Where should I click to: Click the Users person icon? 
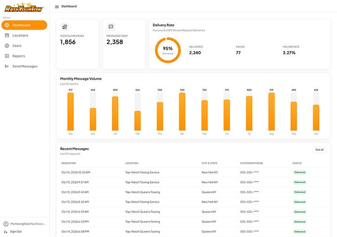(7, 46)
